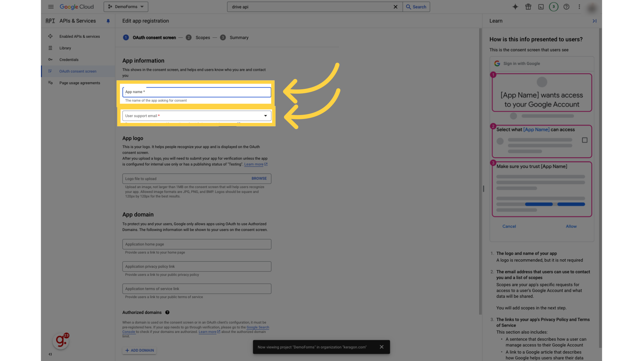Collapse the left navigation sidebar arrow

pos(50,354)
